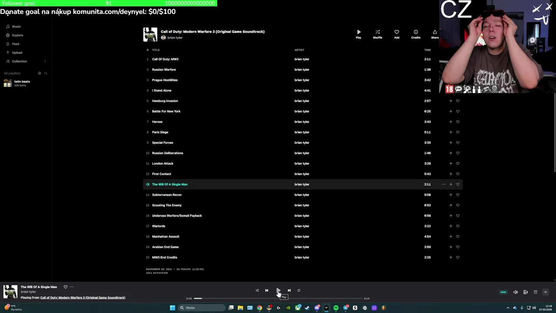Open the Feed page
556x313 pixels.
pos(13,44)
